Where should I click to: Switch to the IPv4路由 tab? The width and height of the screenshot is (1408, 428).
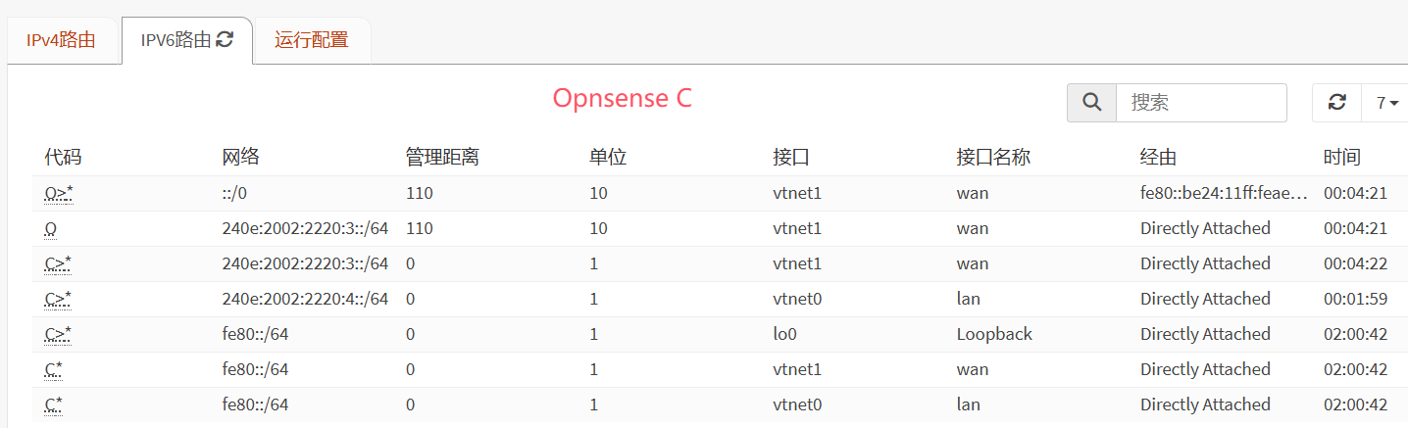(61, 40)
